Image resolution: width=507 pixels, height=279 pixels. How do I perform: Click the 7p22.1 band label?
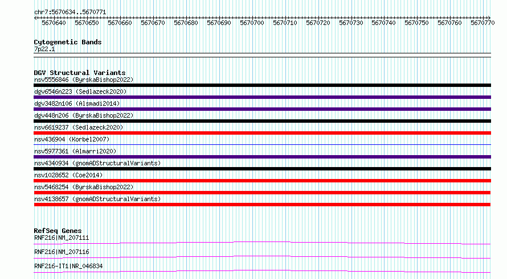(44, 49)
